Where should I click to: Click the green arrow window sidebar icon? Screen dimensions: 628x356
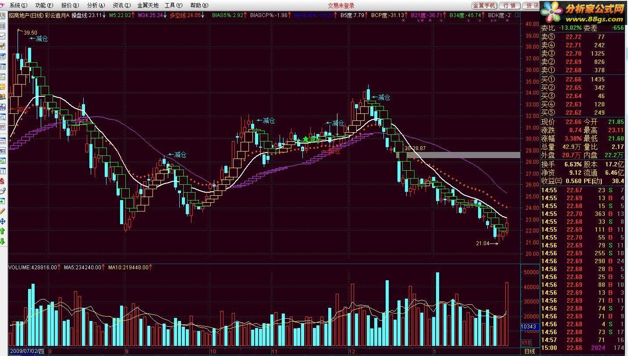(3, 202)
